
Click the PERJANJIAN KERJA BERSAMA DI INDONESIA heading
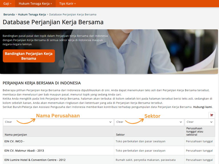(x=42, y=83)
